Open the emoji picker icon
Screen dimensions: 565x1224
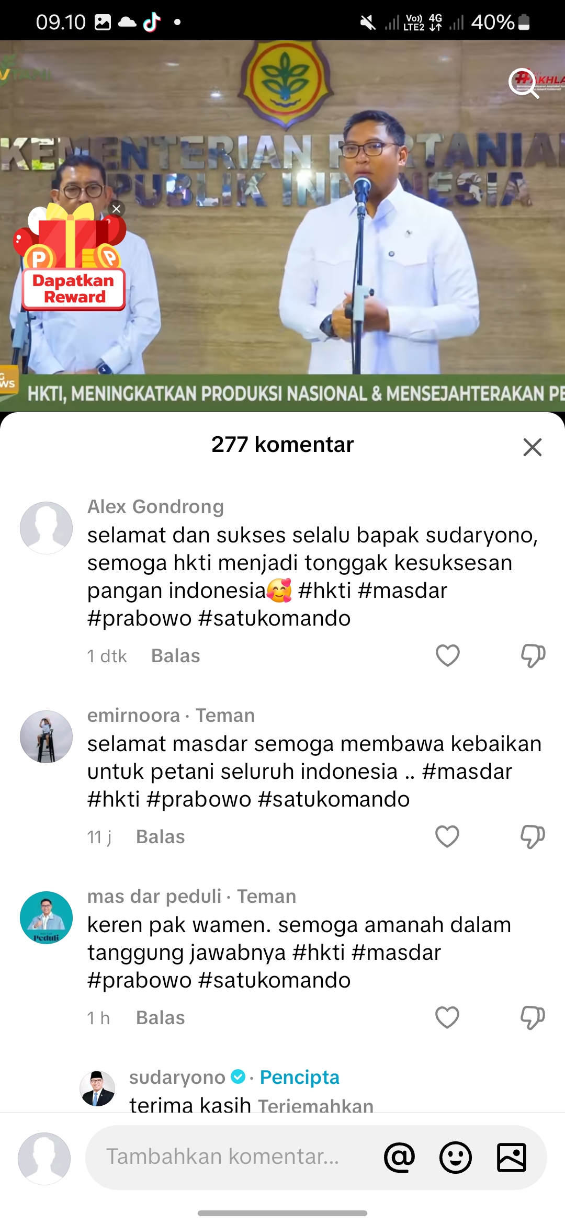(456, 1157)
